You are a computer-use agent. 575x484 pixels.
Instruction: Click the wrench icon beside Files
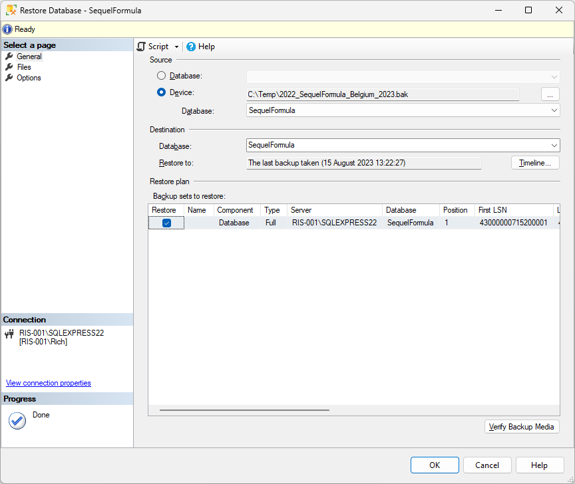pos(9,67)
